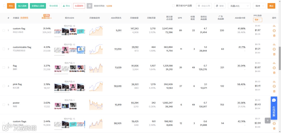
Task: Open chart icon for flag row
Action: point(274,63)
